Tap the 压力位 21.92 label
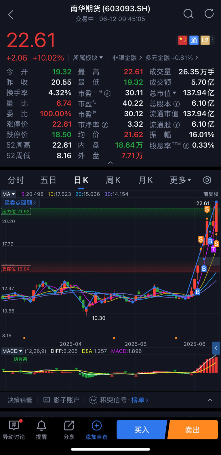Viewport: 221px width, 455px height. coord(16,211)
